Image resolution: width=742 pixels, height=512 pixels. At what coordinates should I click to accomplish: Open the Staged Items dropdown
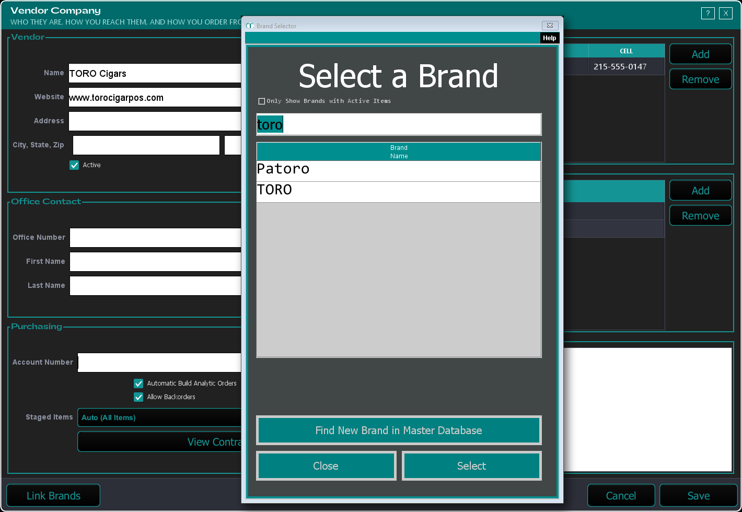(159, 417)
